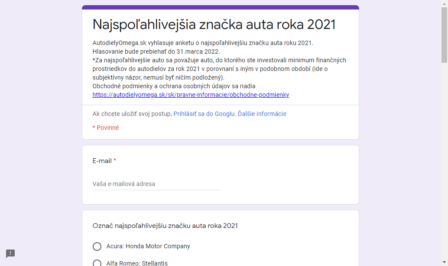Click the purple header bar of the form
This screenshot has width=448, height=266.
tap(220, 7)
